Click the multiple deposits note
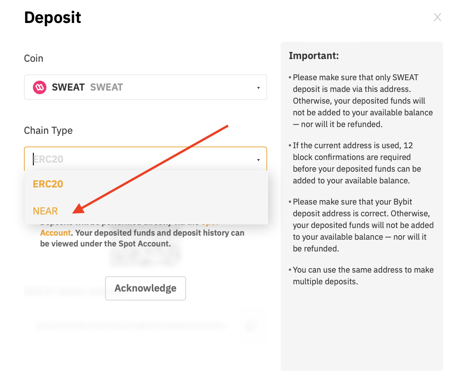The height and width of the screenshot is (383, 456). pyautogui.click(x=361, y=275)
